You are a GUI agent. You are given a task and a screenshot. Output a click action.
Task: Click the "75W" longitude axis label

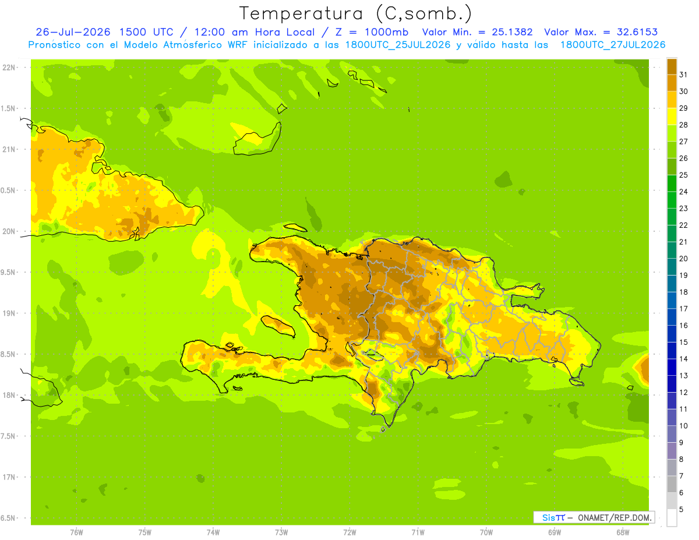(x=145, y=532)
